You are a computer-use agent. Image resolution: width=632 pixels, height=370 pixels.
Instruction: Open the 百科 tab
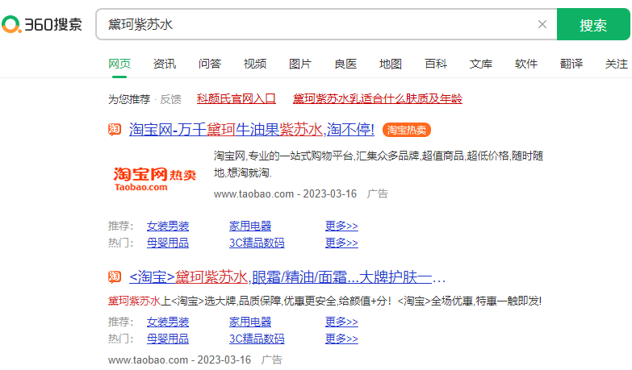click(436, 64)
